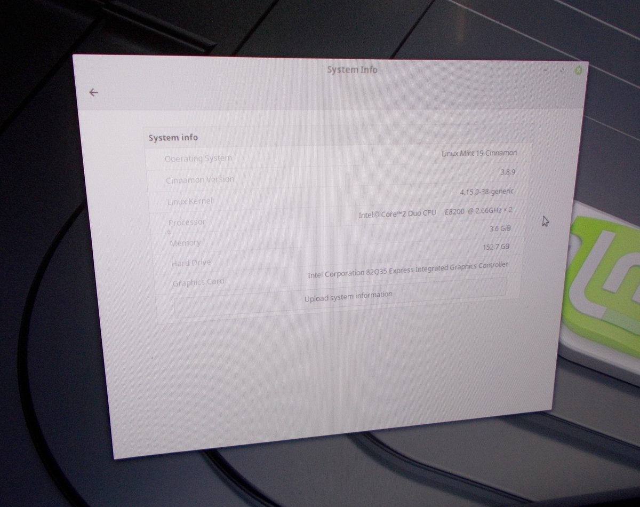Click the Linux Kernel label
Image resolution: width=640 pixels, height=507 pixels.
(189, 201)
